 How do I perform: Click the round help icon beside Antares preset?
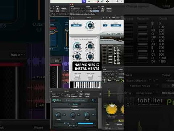tap(93, 100)
